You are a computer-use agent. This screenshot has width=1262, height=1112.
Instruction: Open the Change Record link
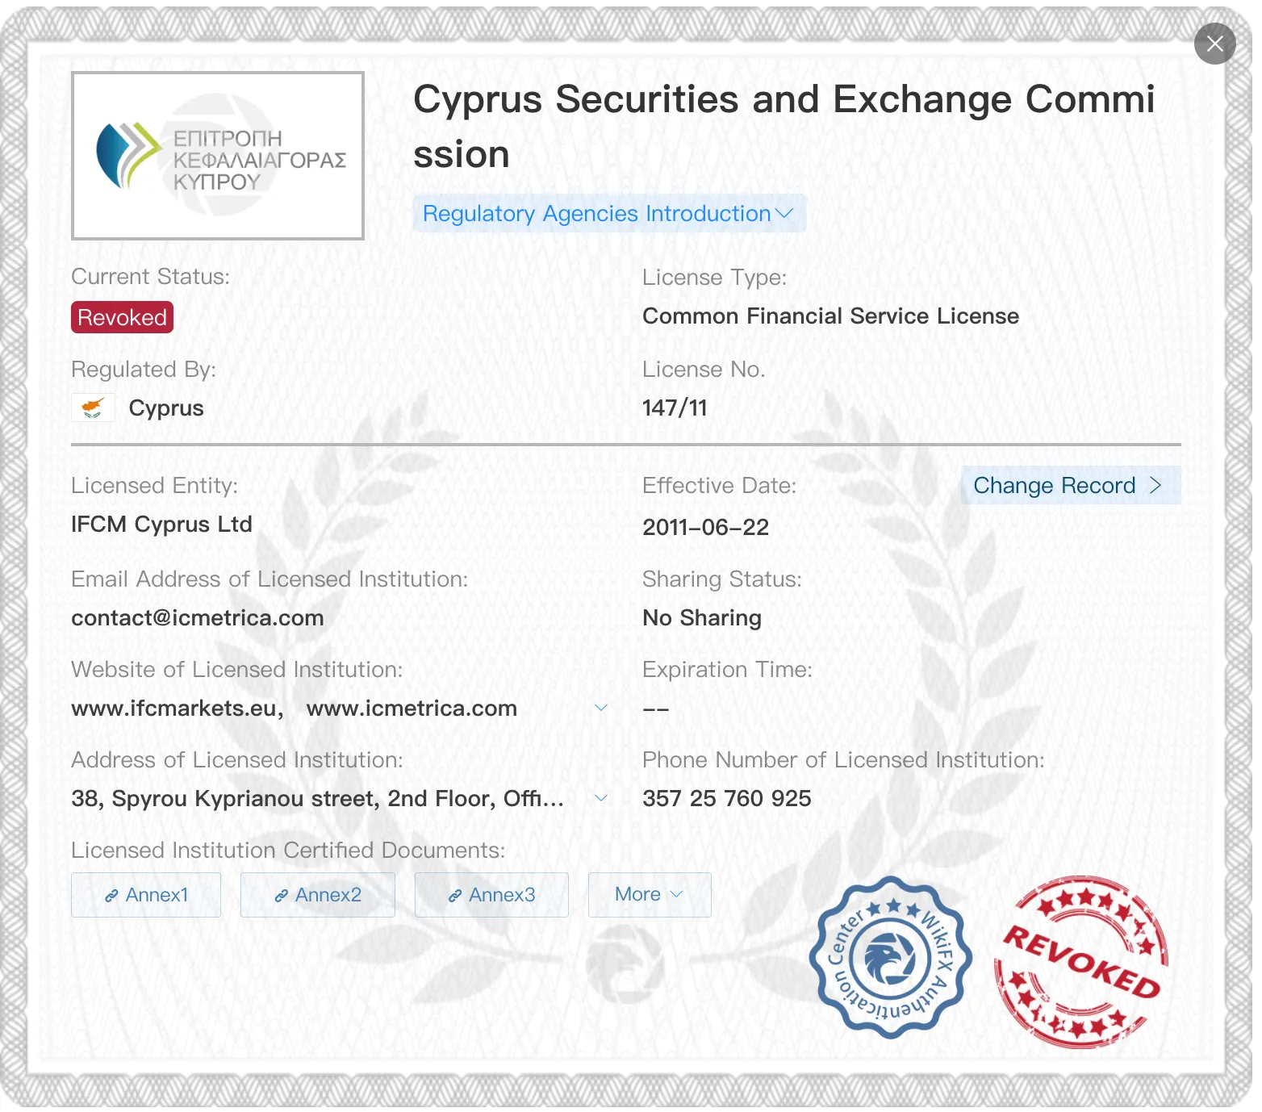pyautogui.click(x=1070, y=485)
